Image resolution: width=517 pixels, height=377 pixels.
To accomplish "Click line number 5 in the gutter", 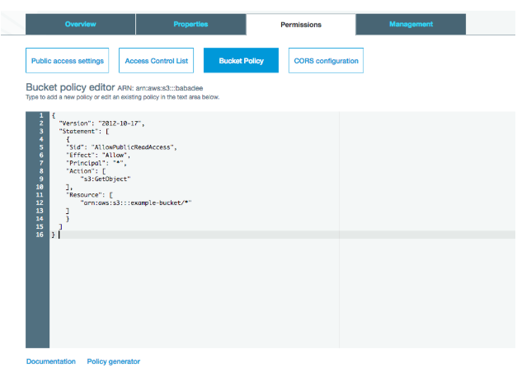I will 41,147.
